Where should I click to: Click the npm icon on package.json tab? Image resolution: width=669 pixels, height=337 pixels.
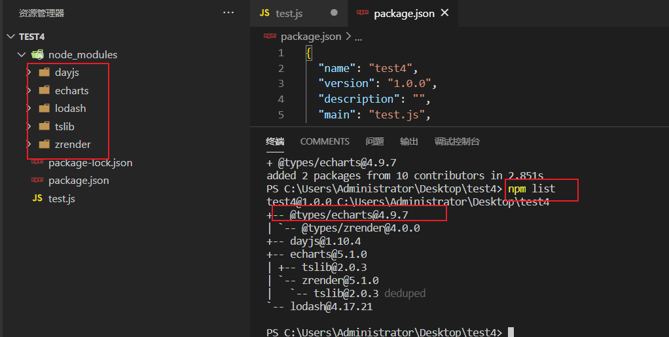[361, 13]
